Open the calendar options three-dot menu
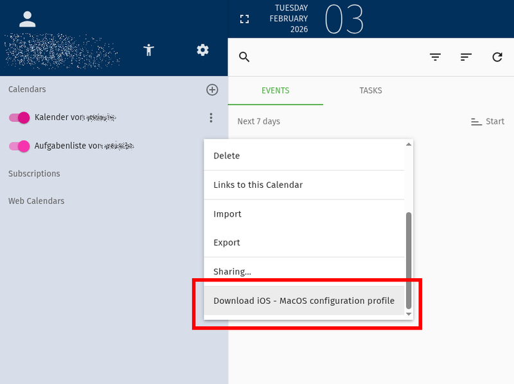Image resolution: width=514 pixels, height=384 pixels. [x=211, y=117]
